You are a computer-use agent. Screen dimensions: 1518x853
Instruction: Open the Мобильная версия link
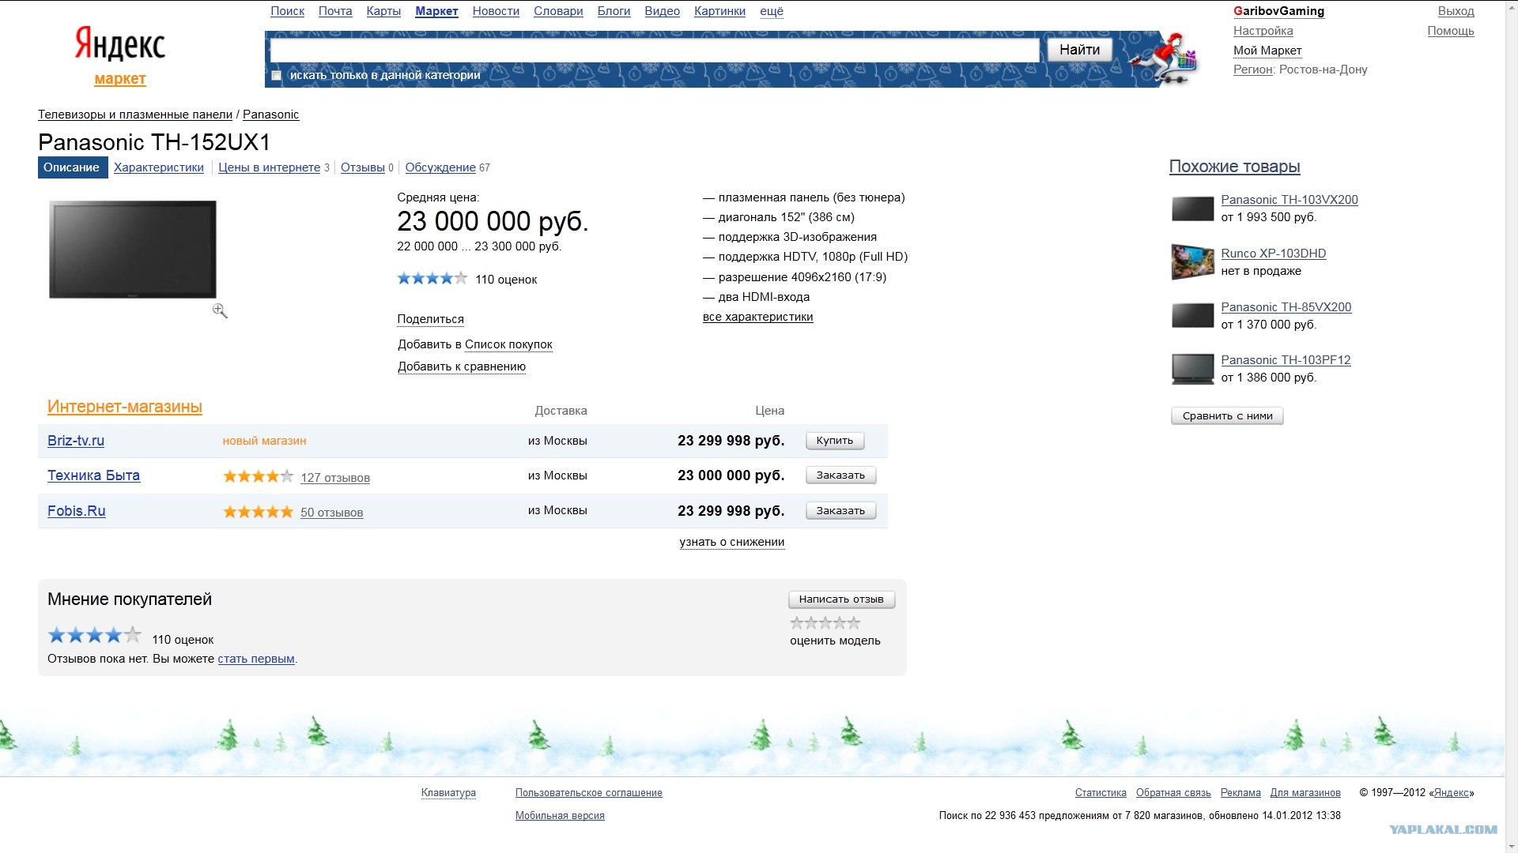coord(560,816)
